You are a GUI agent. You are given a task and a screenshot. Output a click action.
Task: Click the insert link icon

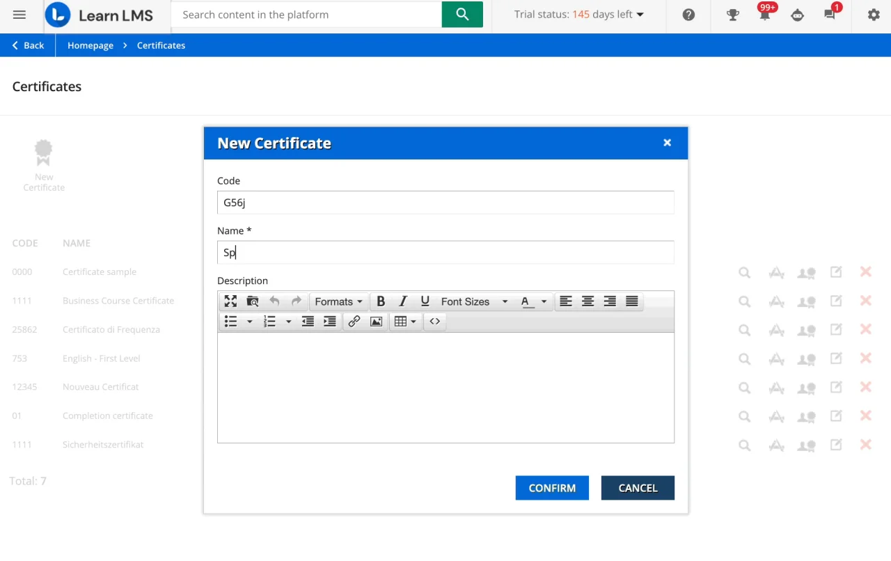click(x=354, y=322)
